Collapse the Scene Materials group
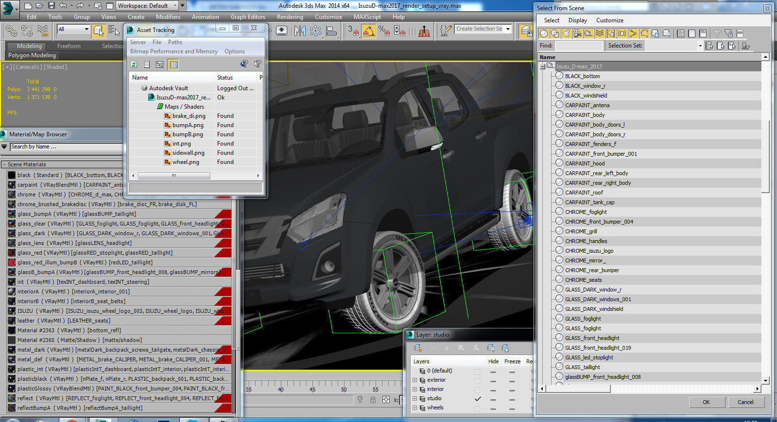 pyautogui.click(x=4, y=164)
